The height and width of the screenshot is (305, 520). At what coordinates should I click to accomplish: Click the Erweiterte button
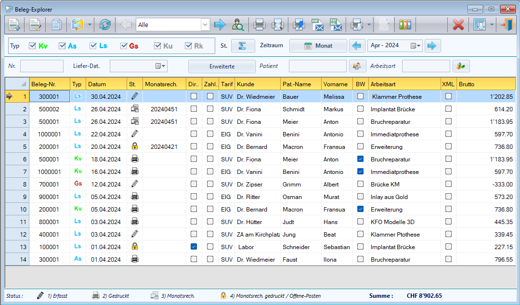[221, 66]
